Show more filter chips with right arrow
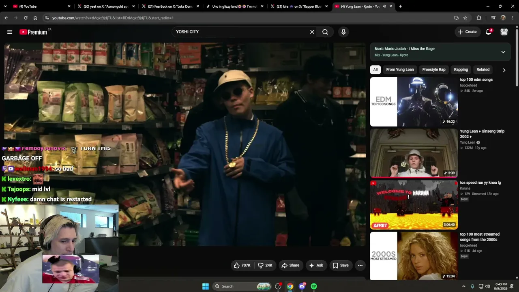 [x=504, y=70]
